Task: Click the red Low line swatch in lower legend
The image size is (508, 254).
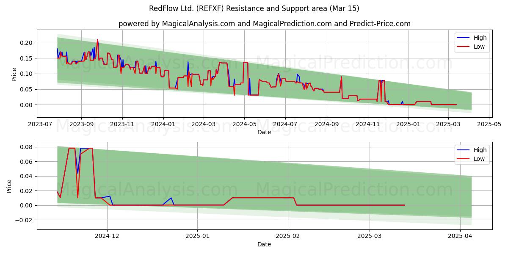Action: coord(464,159)
